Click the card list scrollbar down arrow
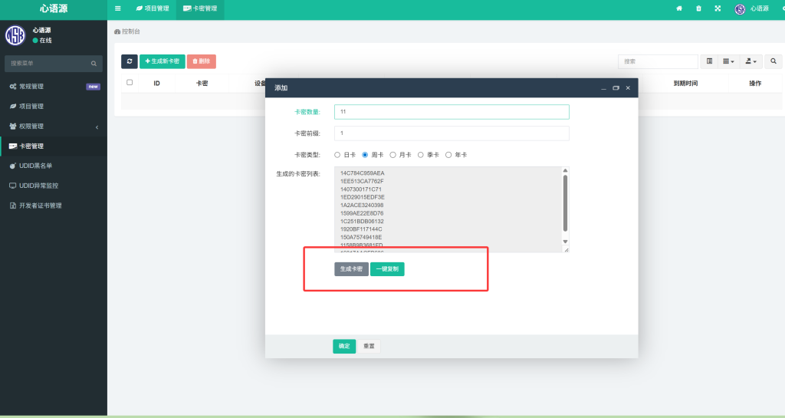Viewport: 785px width, 418px height. [x=565, y=242]
